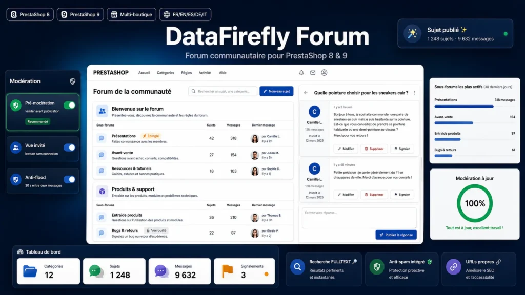Click the Produits & support cube icon
The height and width of the screenshot is (295, 525).
point(102,192)
